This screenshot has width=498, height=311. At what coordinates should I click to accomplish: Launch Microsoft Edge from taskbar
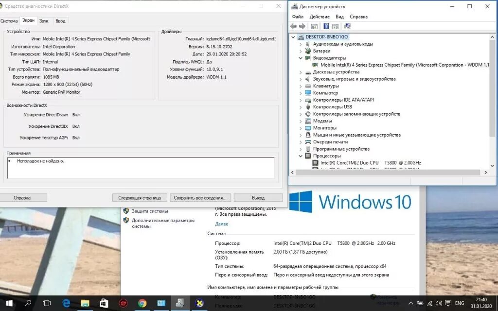click(66, 303)
